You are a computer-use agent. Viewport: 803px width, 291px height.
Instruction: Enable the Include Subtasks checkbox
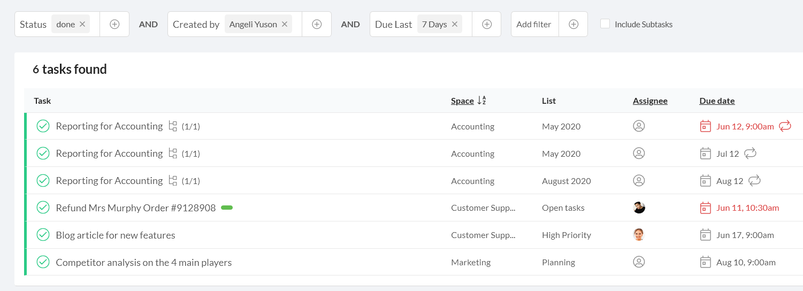pyautogui.click(x=605, y=24)
